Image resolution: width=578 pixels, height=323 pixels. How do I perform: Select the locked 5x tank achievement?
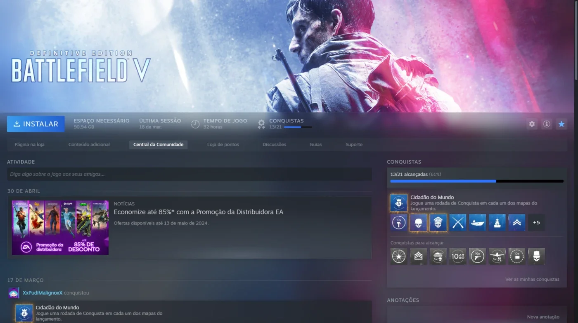438,256
